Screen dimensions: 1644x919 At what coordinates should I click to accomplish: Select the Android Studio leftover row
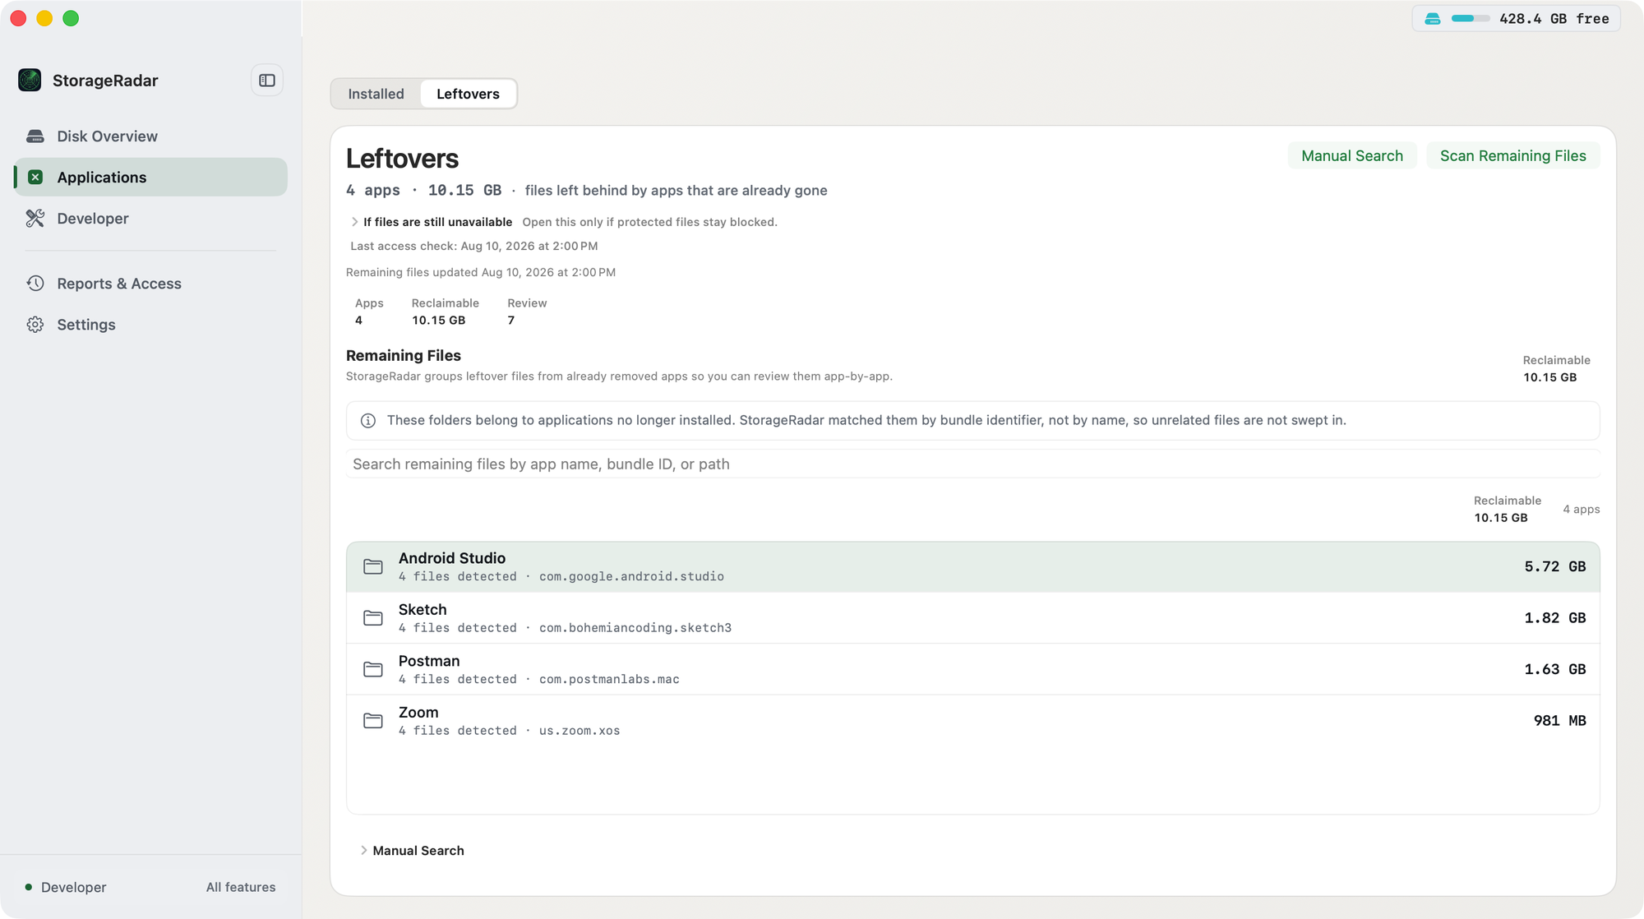pos(972,566)
